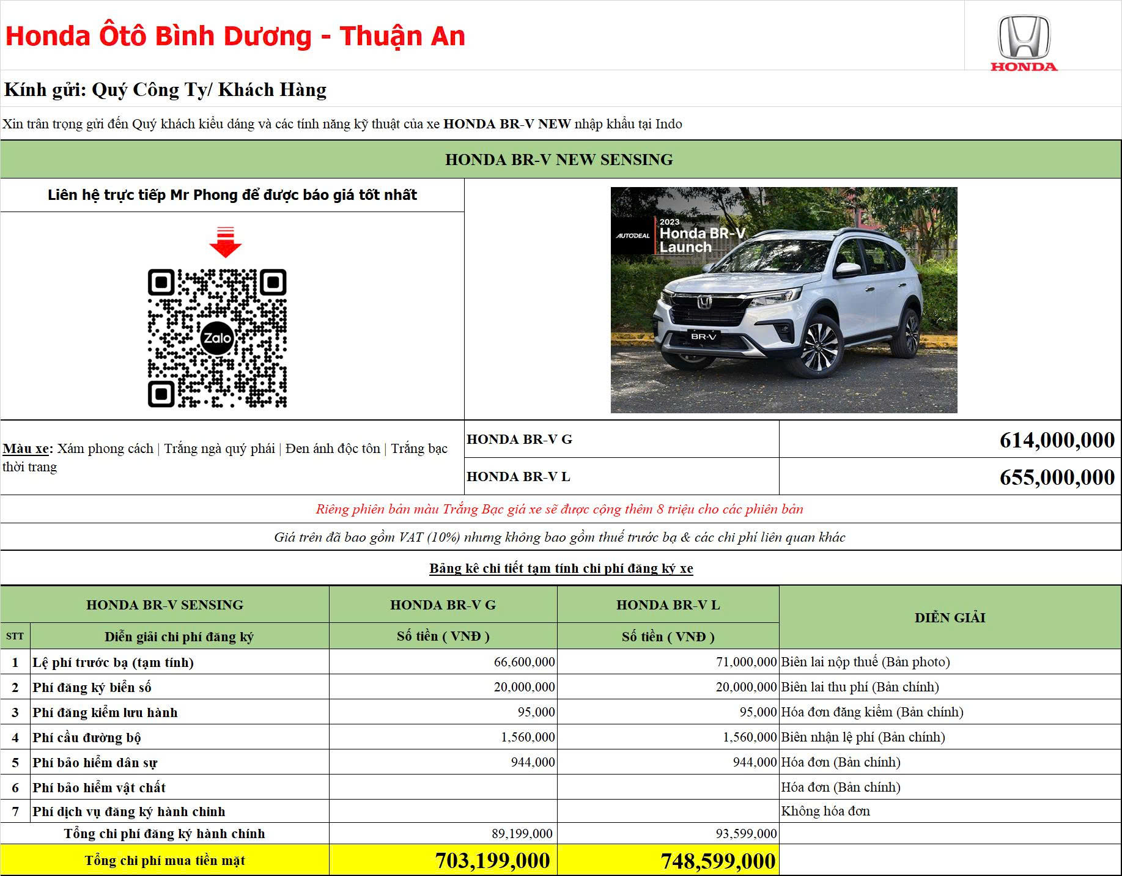
Task: Click the HONDA BR-V SENSING column header
Action: click(x=165, y=605)
